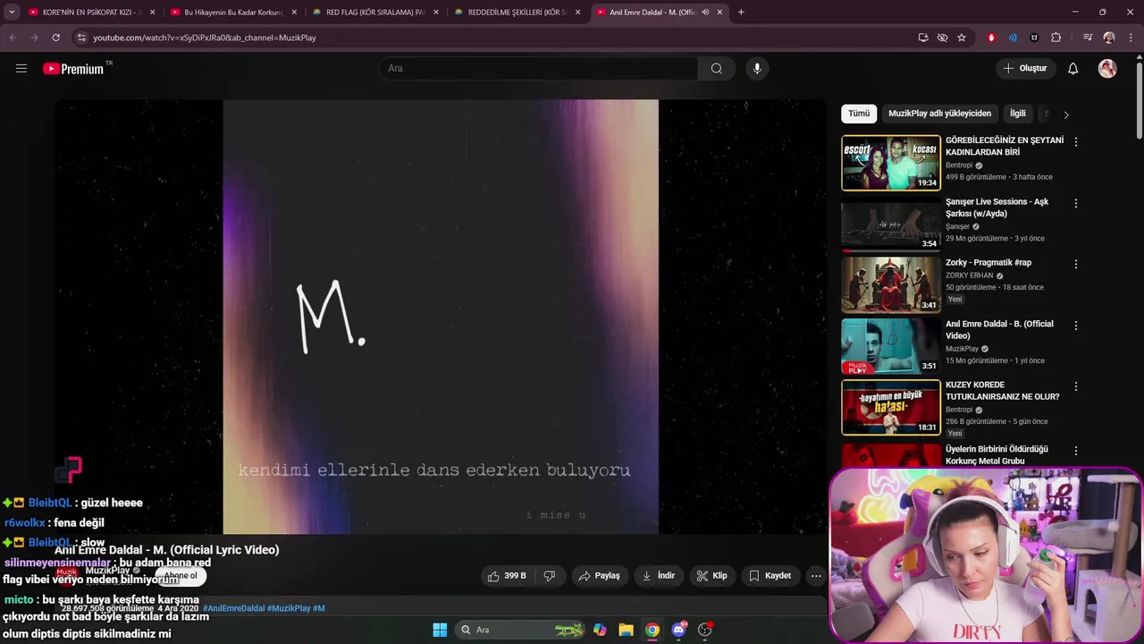Dislike the video with thumbs-down button
Viewport: 1144px width, 644px height.
coord(550,576)
